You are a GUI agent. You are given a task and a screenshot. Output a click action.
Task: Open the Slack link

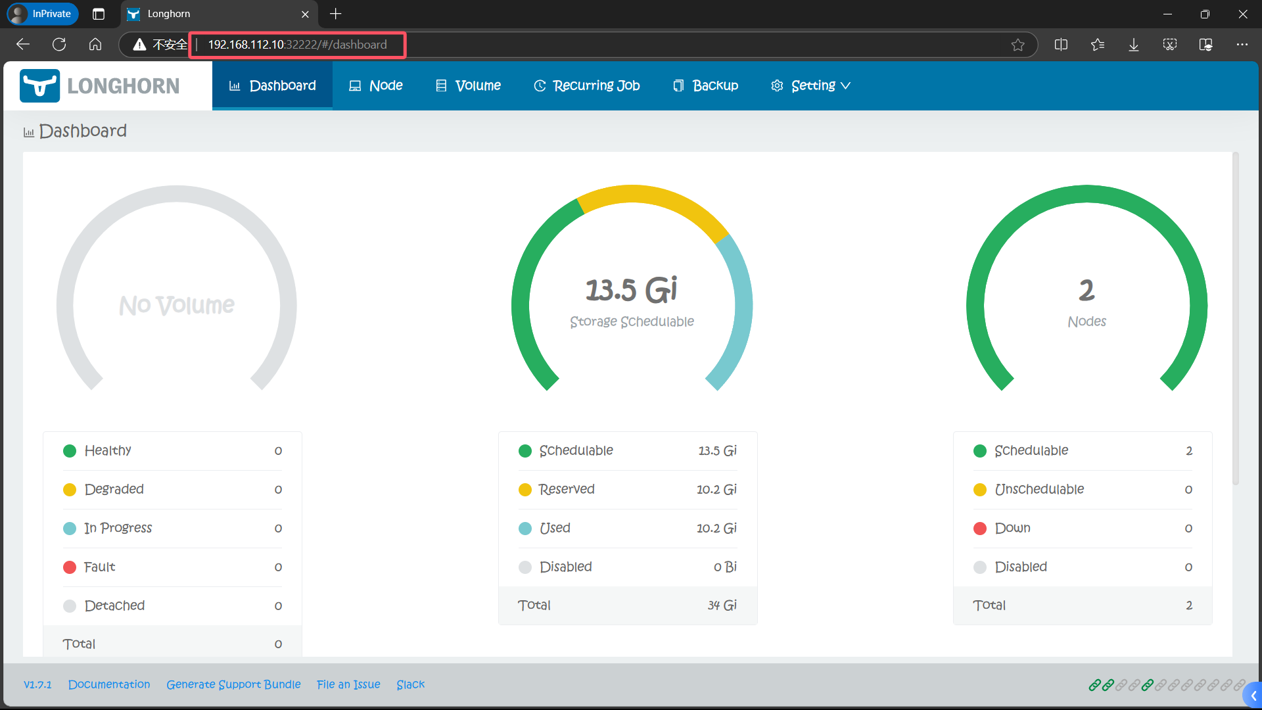point(411,684)
